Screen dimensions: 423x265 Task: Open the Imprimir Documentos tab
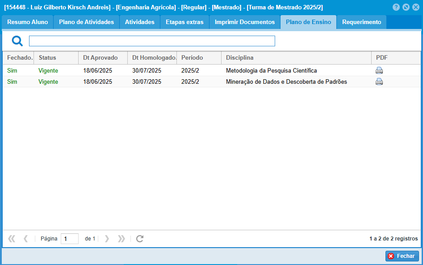click(245, 22)
